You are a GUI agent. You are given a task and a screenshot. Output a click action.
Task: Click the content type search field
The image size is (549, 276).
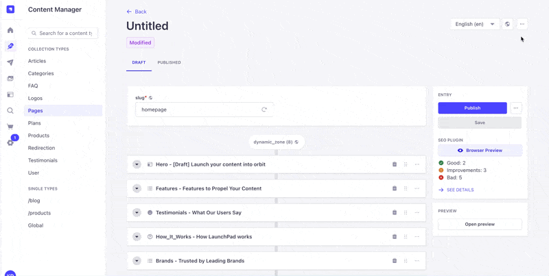(65, 33)
